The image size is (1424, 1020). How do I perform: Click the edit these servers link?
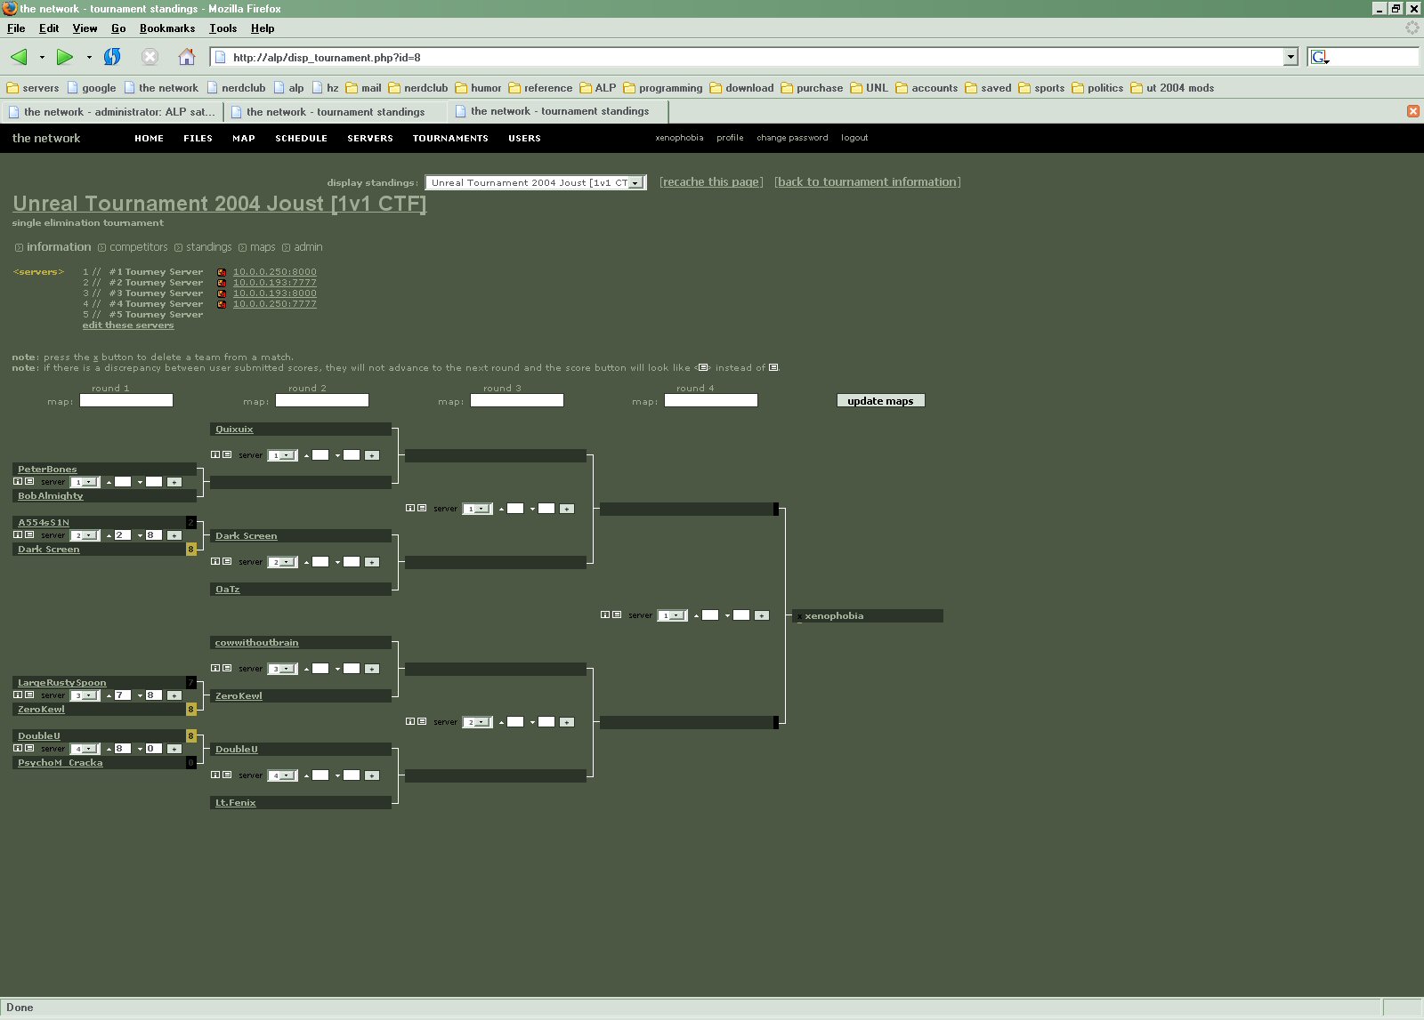click(x=128, y=325)
